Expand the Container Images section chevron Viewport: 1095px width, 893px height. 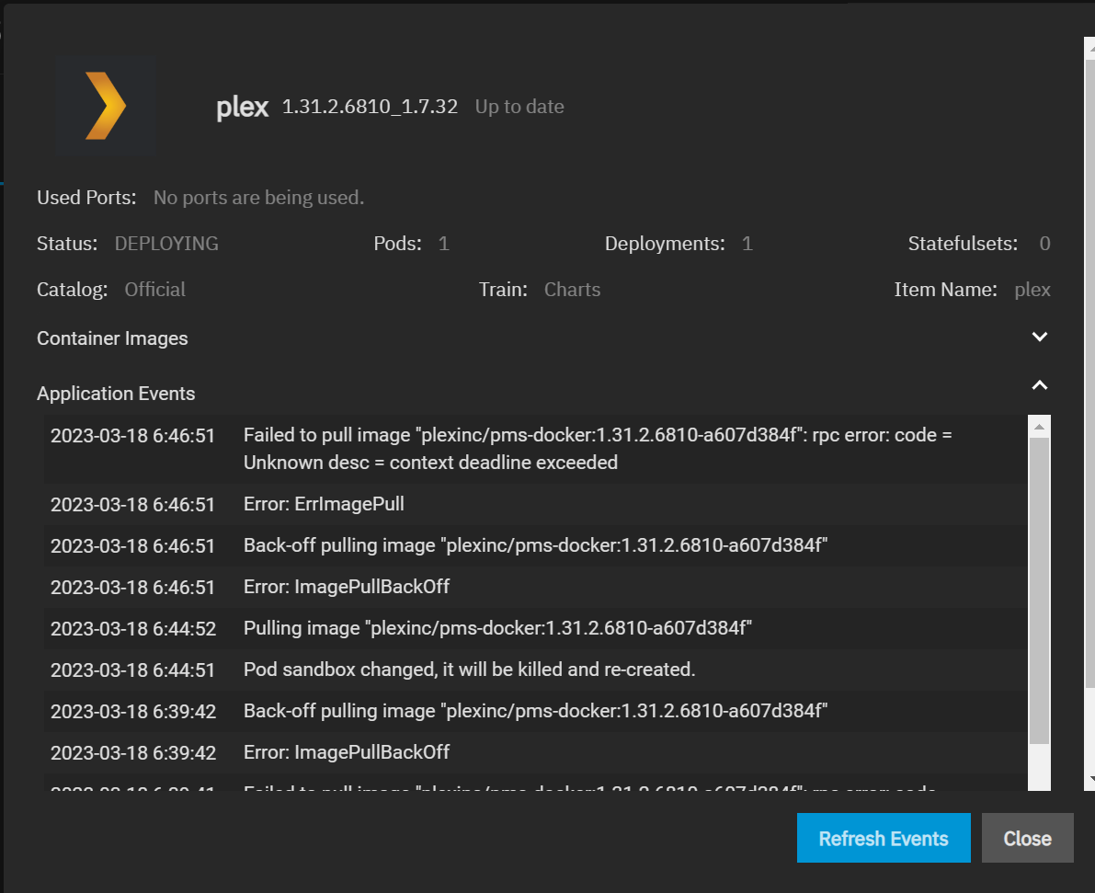[x=1040, y=338]
